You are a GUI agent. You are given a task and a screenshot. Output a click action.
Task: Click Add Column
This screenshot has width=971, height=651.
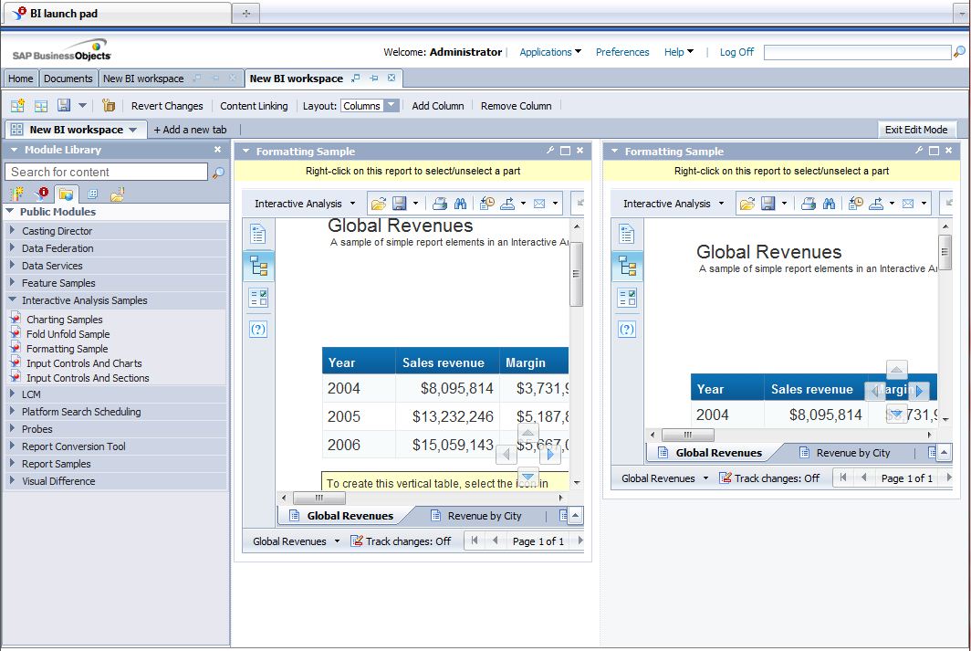pyautogui.click(x=438, y=106)
